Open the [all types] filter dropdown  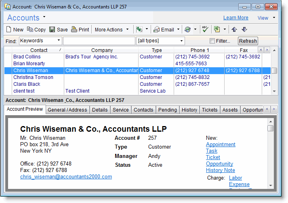[x=181, y=41]
